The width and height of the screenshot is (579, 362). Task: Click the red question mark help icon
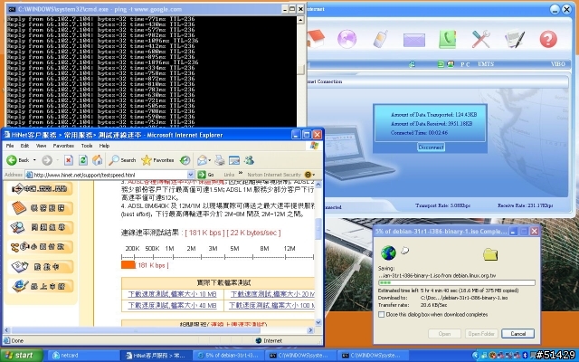(548, 39)
